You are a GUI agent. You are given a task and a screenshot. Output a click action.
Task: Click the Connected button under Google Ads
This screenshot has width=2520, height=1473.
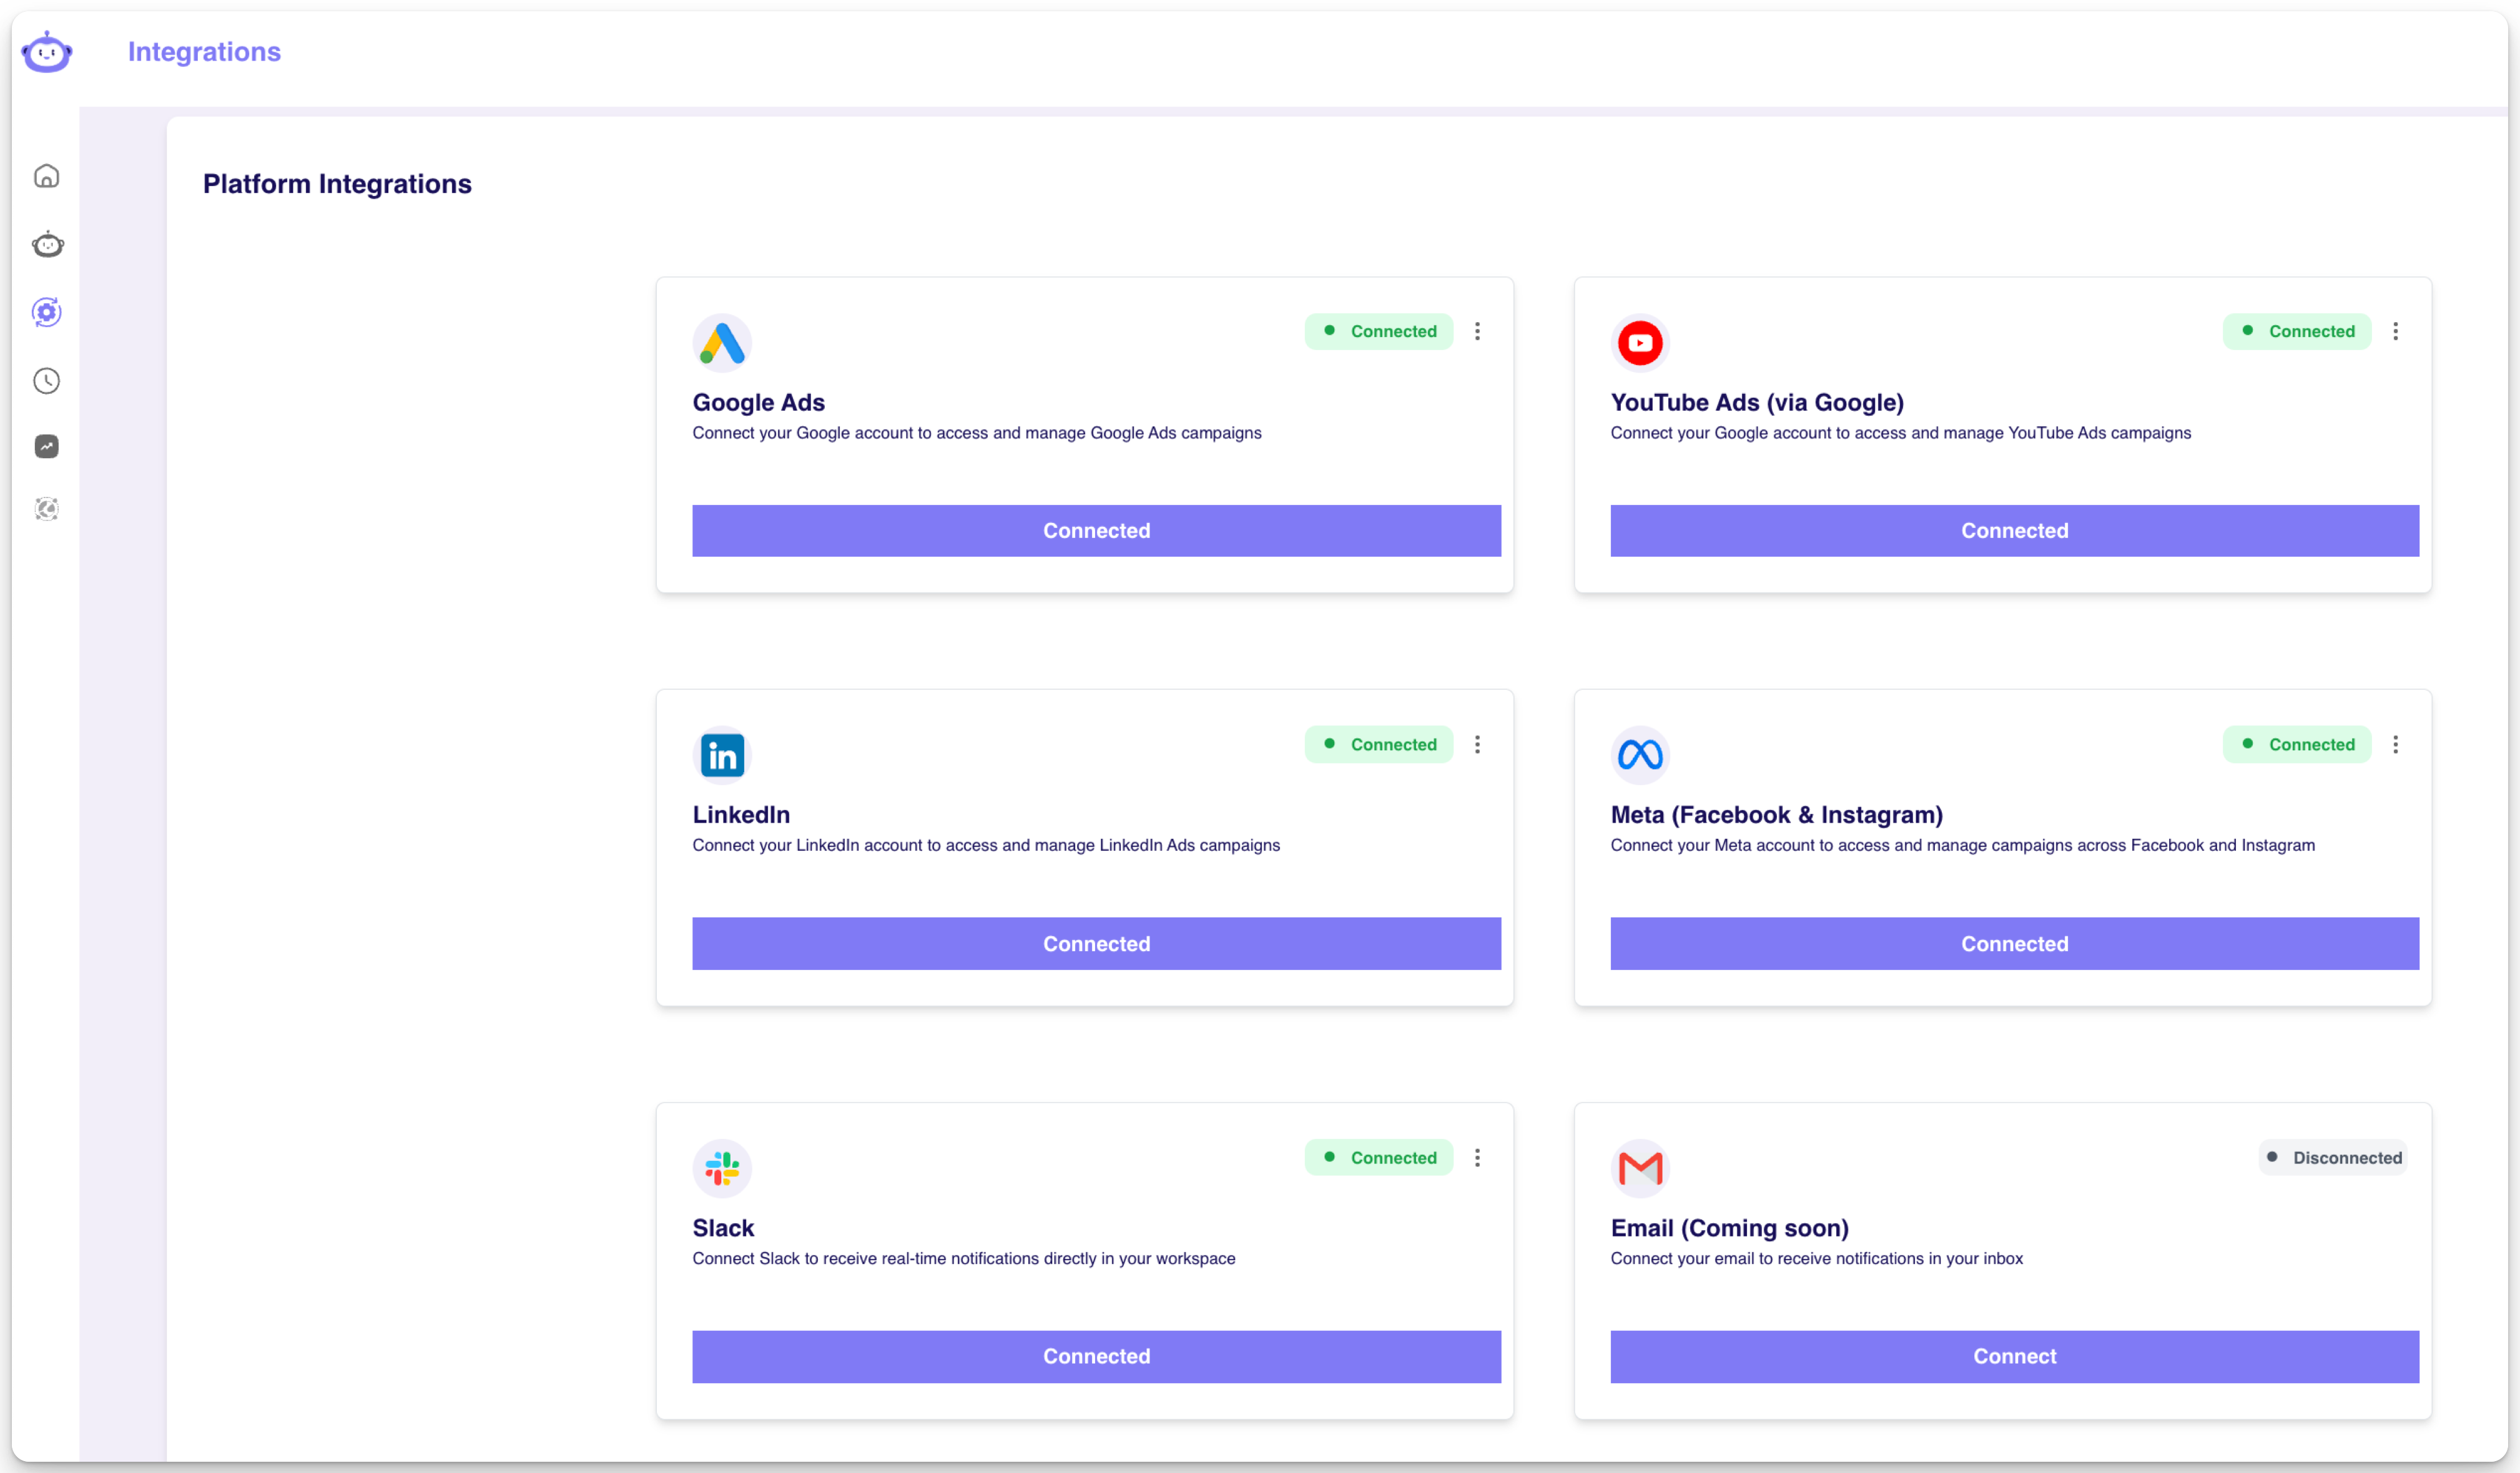point(1096,531)
